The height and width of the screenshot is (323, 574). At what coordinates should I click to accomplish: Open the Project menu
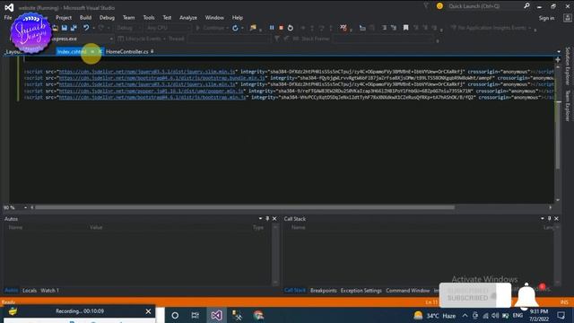[64, 18]
